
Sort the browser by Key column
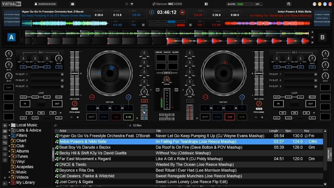[x=313, y=131]
